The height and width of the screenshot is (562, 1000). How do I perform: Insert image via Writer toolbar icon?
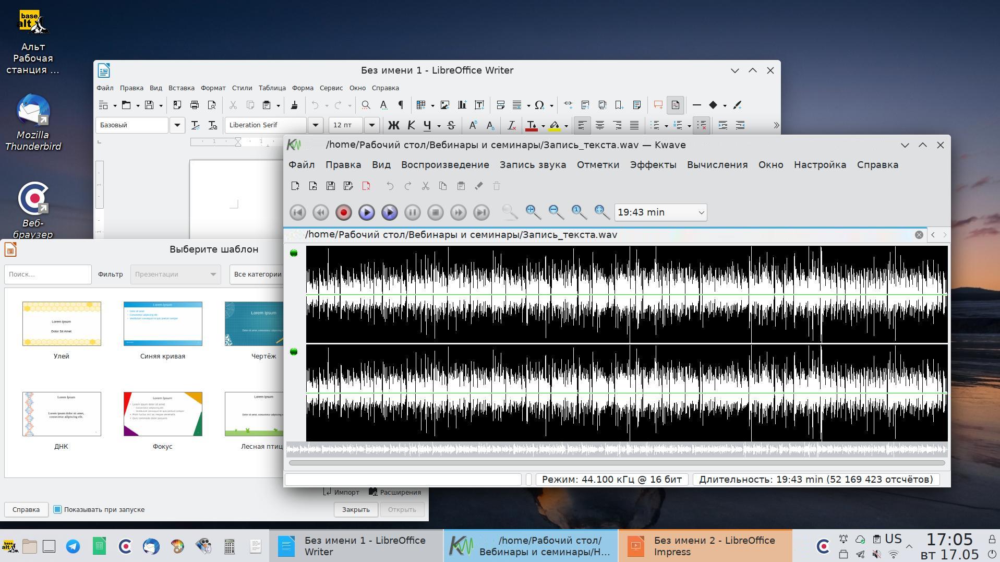tap(445, 105)
